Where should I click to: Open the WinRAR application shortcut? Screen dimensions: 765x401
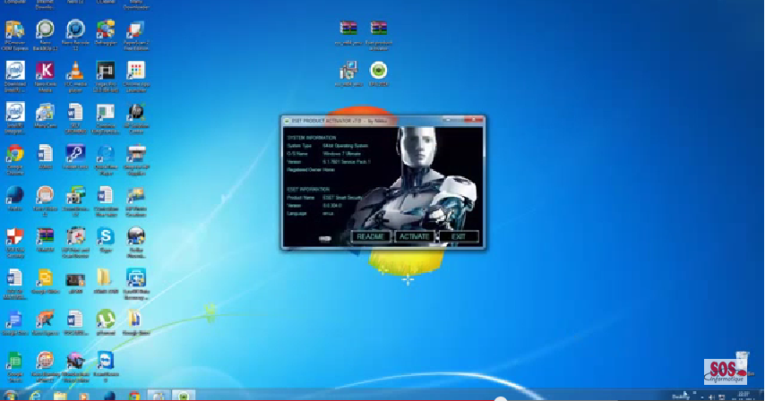coord(45,237)
